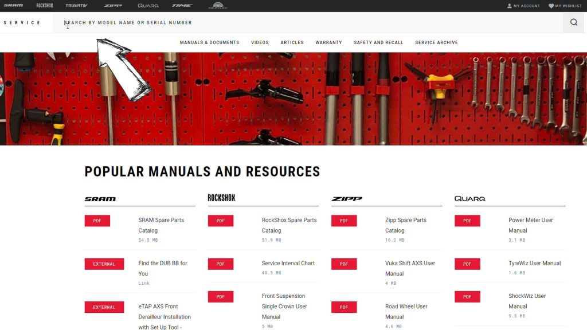Open the SRAM brand logo in top bar

coord(14,6)
